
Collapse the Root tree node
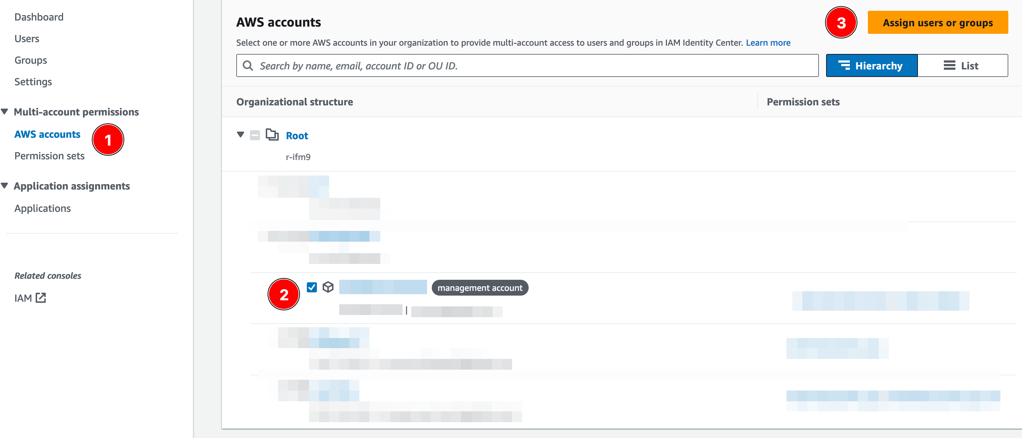(241, 134)
